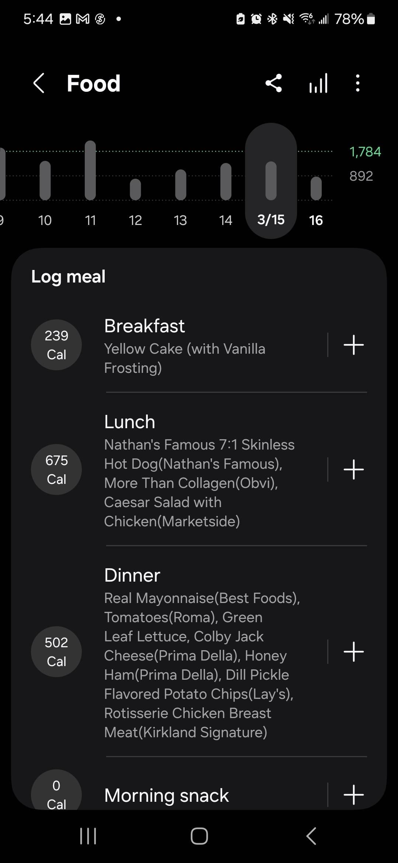Open Android recent apps button

pyautogui.click(x=88, y=836)
